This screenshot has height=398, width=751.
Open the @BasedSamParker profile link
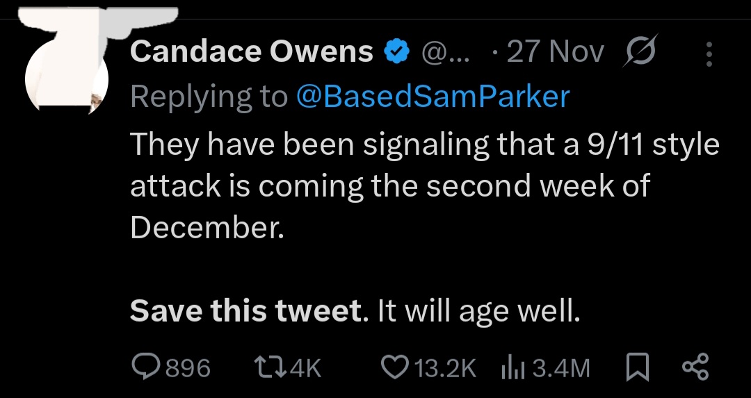click(433, 97)
